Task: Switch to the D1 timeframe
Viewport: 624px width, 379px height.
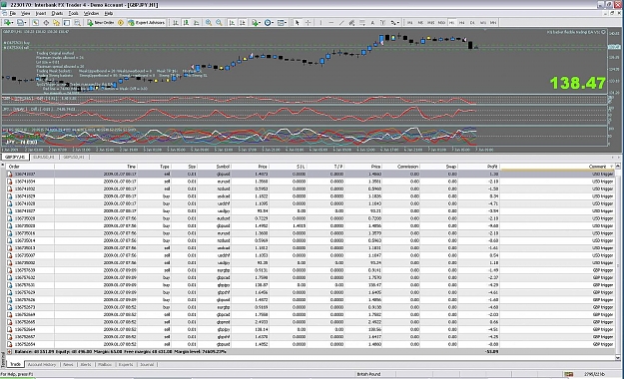Action: [x=472, y=23]
